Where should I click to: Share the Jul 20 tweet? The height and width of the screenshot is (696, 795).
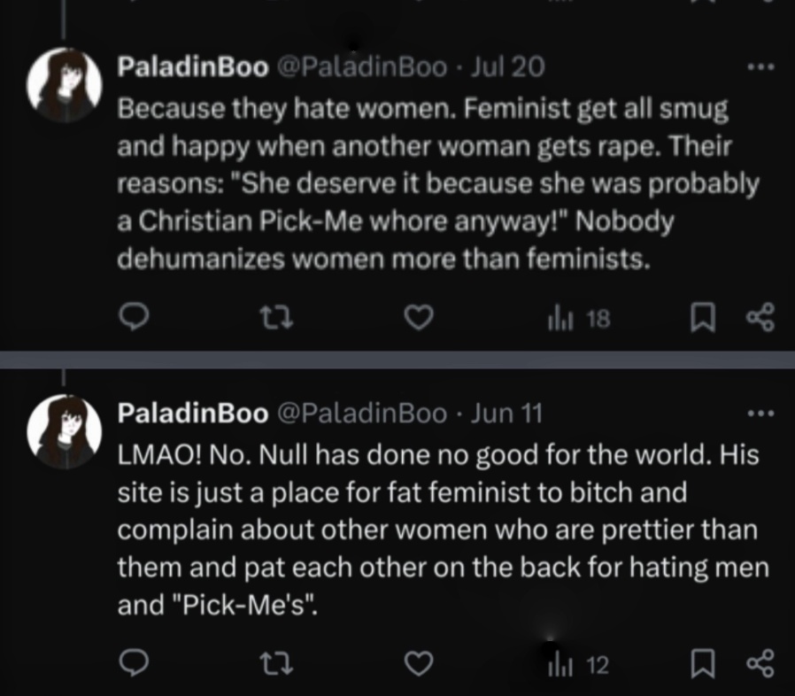pyautogui.click(x=760, y=318)
